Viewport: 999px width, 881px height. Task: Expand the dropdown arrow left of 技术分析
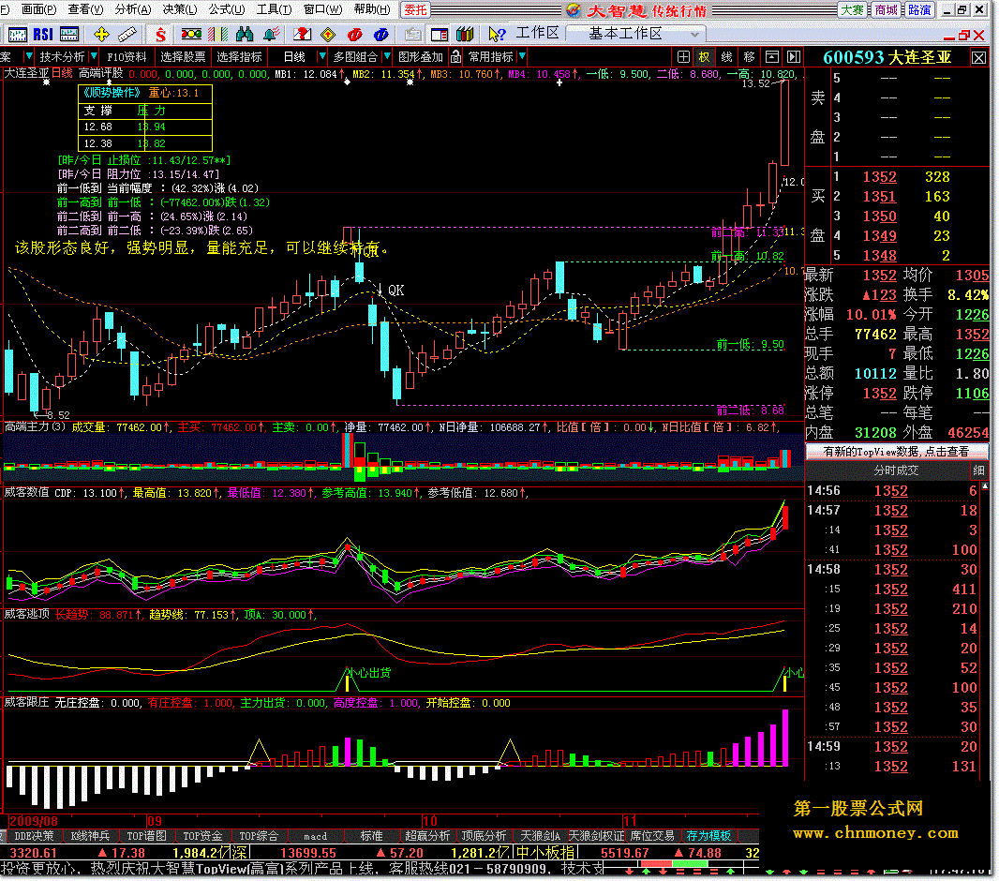click(x=28, y=56)
